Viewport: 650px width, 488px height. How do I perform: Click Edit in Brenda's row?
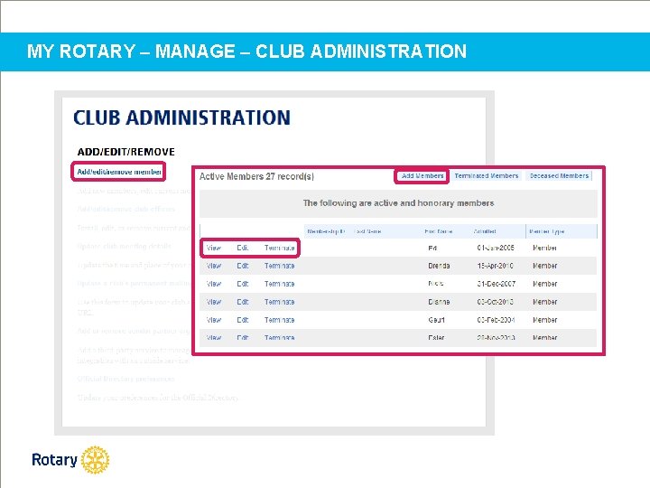[243, 266]
